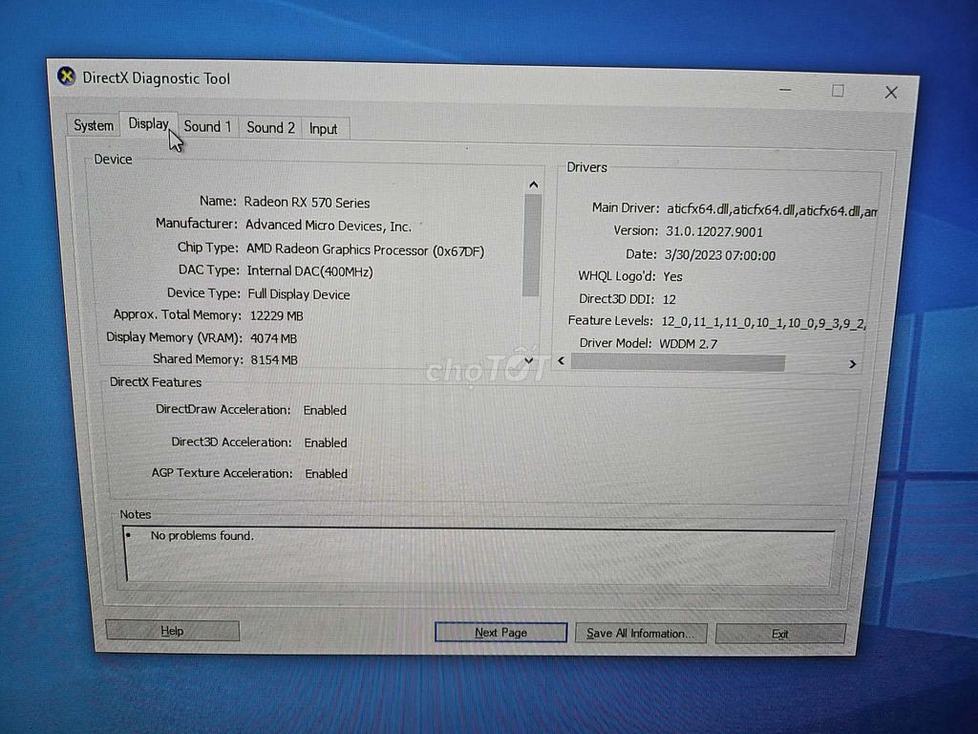This screenshot has height=734, width=978.
Task: Click Direct3D DDI value 12
Action: [669, 299]
